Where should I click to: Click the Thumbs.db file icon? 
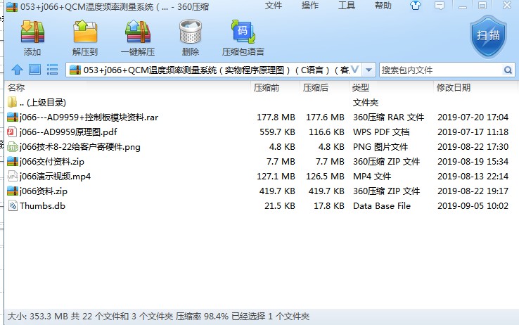(12, 205)
